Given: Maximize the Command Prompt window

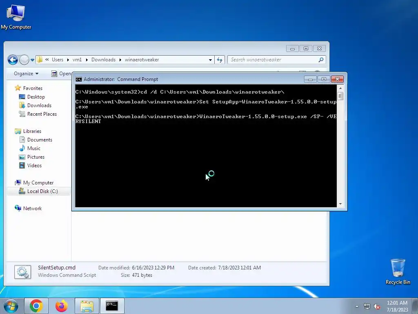Looking at the screenshot, I should 324,79.
